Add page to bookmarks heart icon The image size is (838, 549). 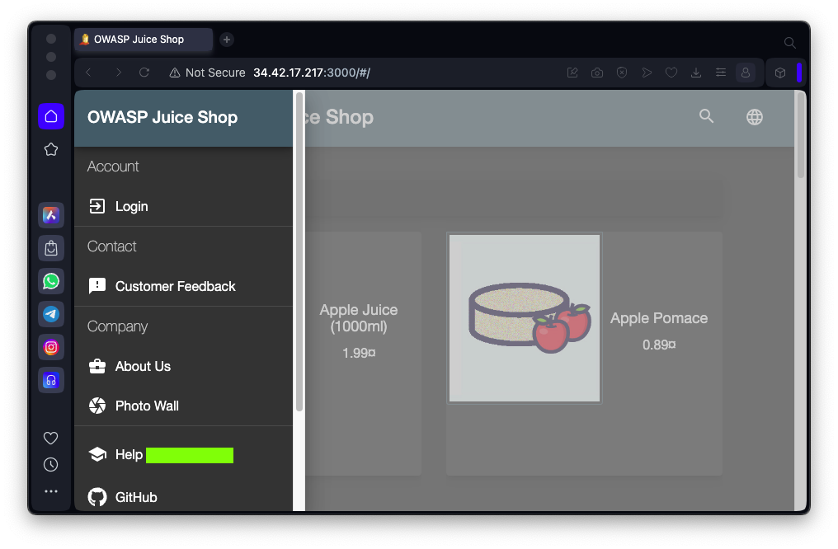[x=671, y=73]
